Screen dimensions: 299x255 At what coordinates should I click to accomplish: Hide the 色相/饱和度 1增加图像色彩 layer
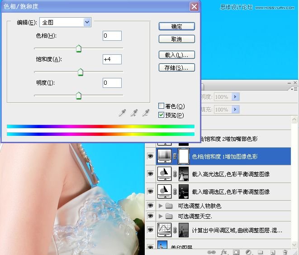tap(151, 156)
